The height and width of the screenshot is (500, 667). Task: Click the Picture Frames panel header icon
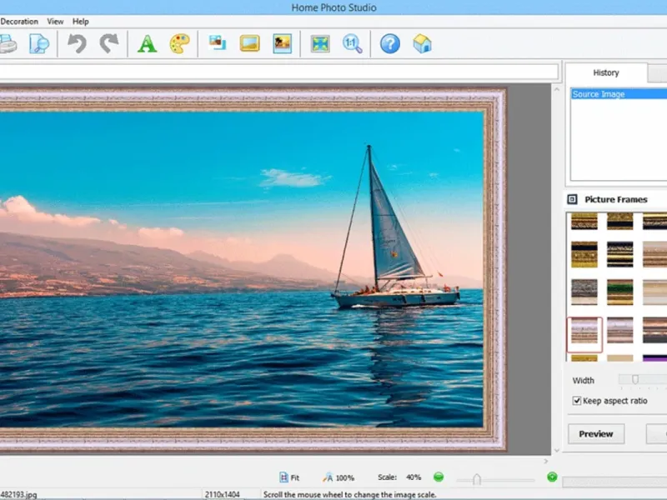coord(572,199)
